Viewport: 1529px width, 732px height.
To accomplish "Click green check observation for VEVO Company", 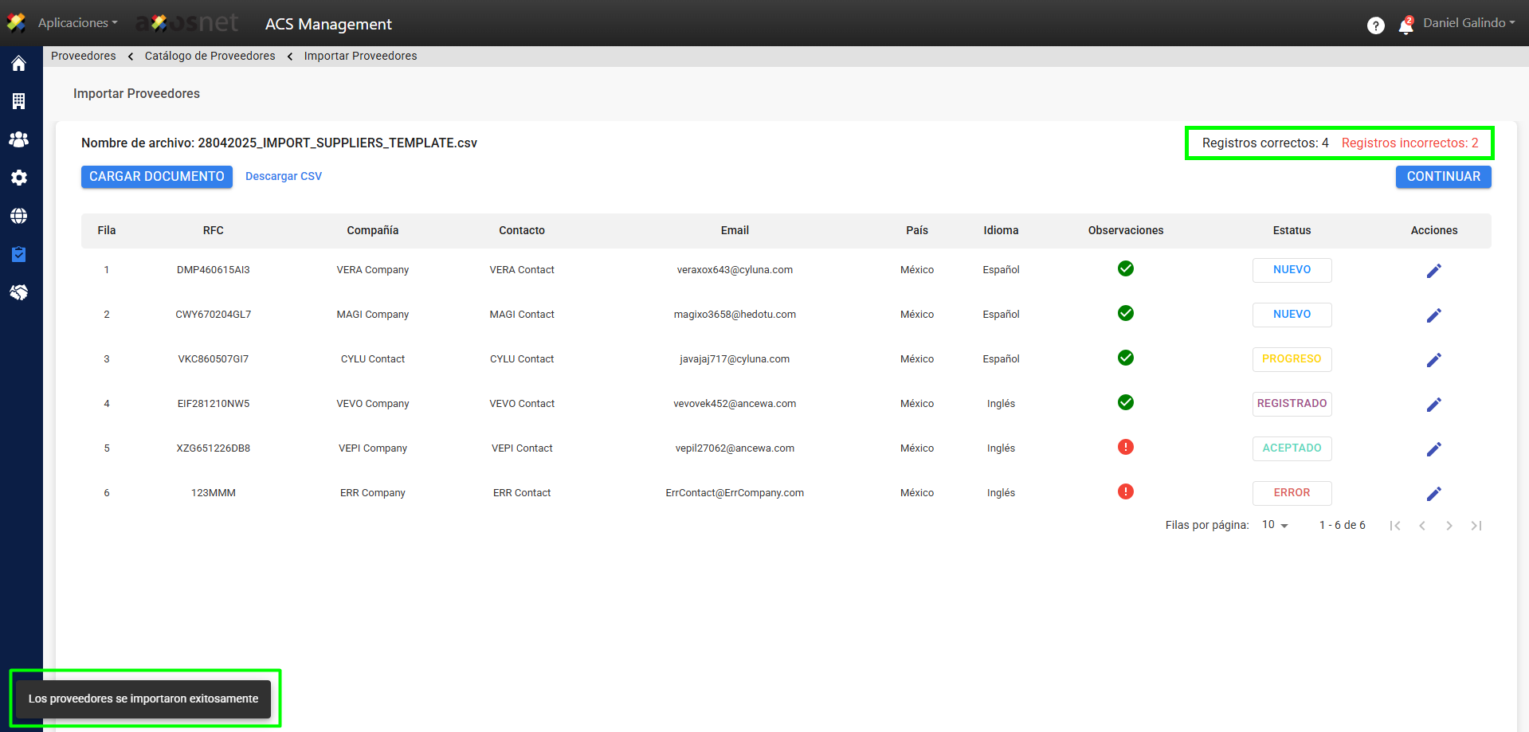I will (x=1125, y=402).
